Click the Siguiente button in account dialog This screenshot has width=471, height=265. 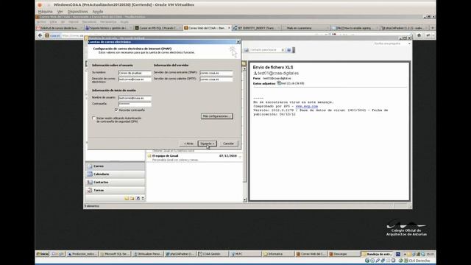207,144
